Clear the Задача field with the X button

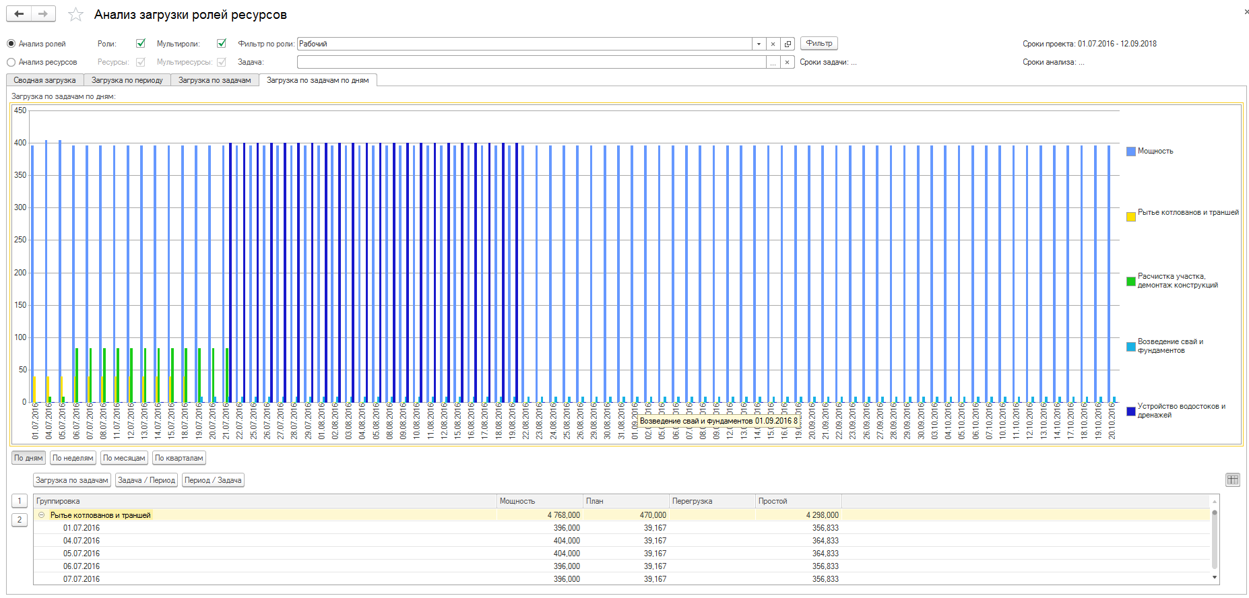[787, 62]
